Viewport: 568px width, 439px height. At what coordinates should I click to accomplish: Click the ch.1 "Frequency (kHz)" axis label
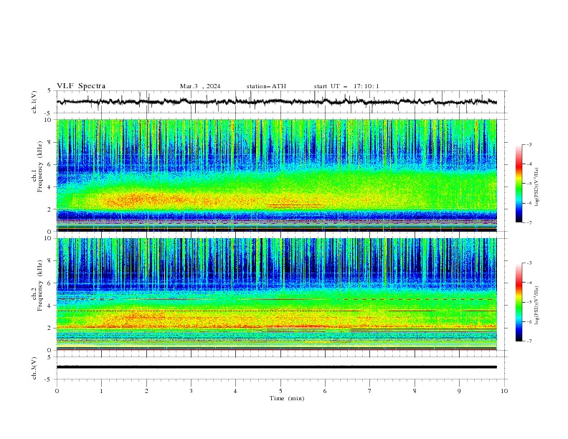40,167
